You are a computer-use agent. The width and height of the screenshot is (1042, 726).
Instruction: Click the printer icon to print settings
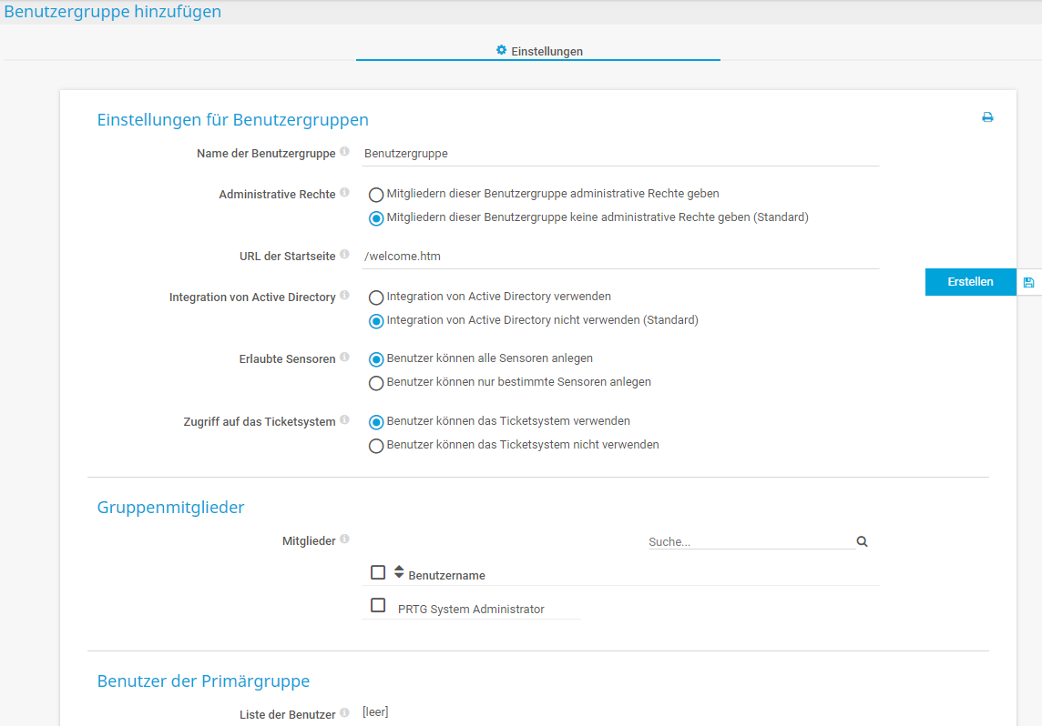pos(987,117)
